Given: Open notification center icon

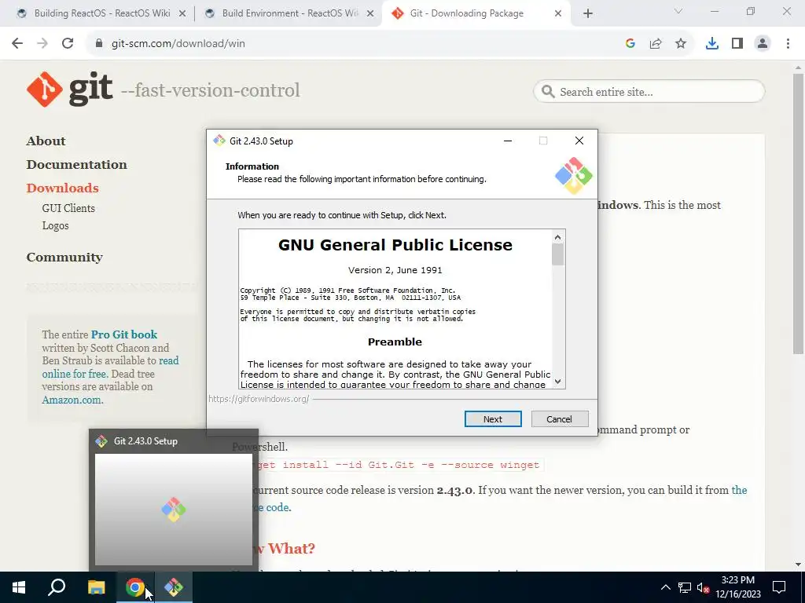Looking at the screenshot, I should pos(779,587).
